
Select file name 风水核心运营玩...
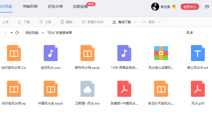[x=161, y=67]
